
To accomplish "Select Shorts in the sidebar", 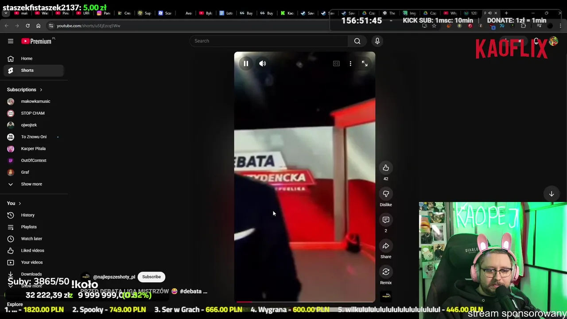I will pos(34,70).
